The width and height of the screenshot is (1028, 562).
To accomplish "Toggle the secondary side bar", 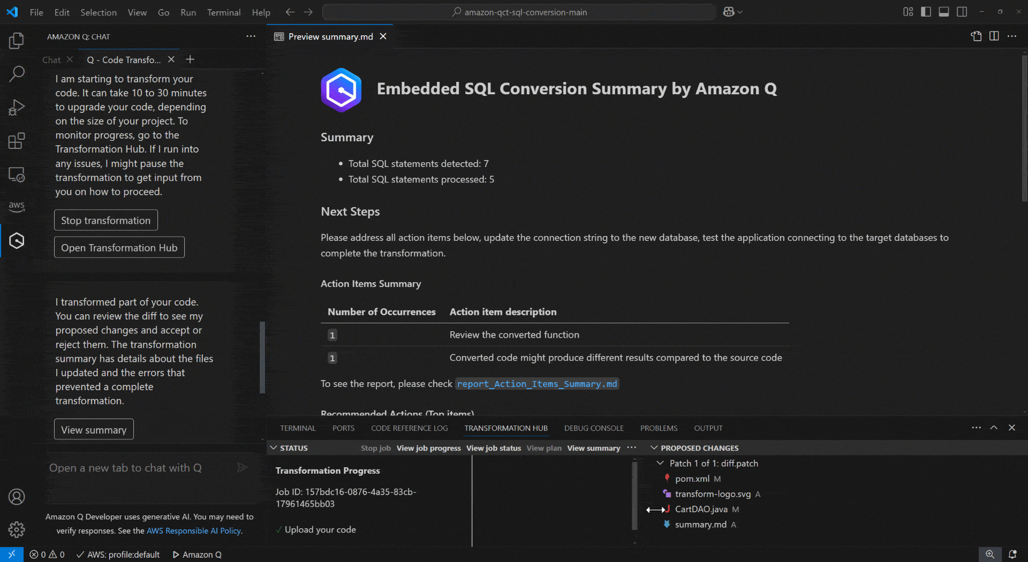I will pyautogui.click(x=962, y=11).
